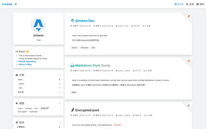Click the globe icon beside 站点
This screenshot has width=206, height=129.
[17, 123]
